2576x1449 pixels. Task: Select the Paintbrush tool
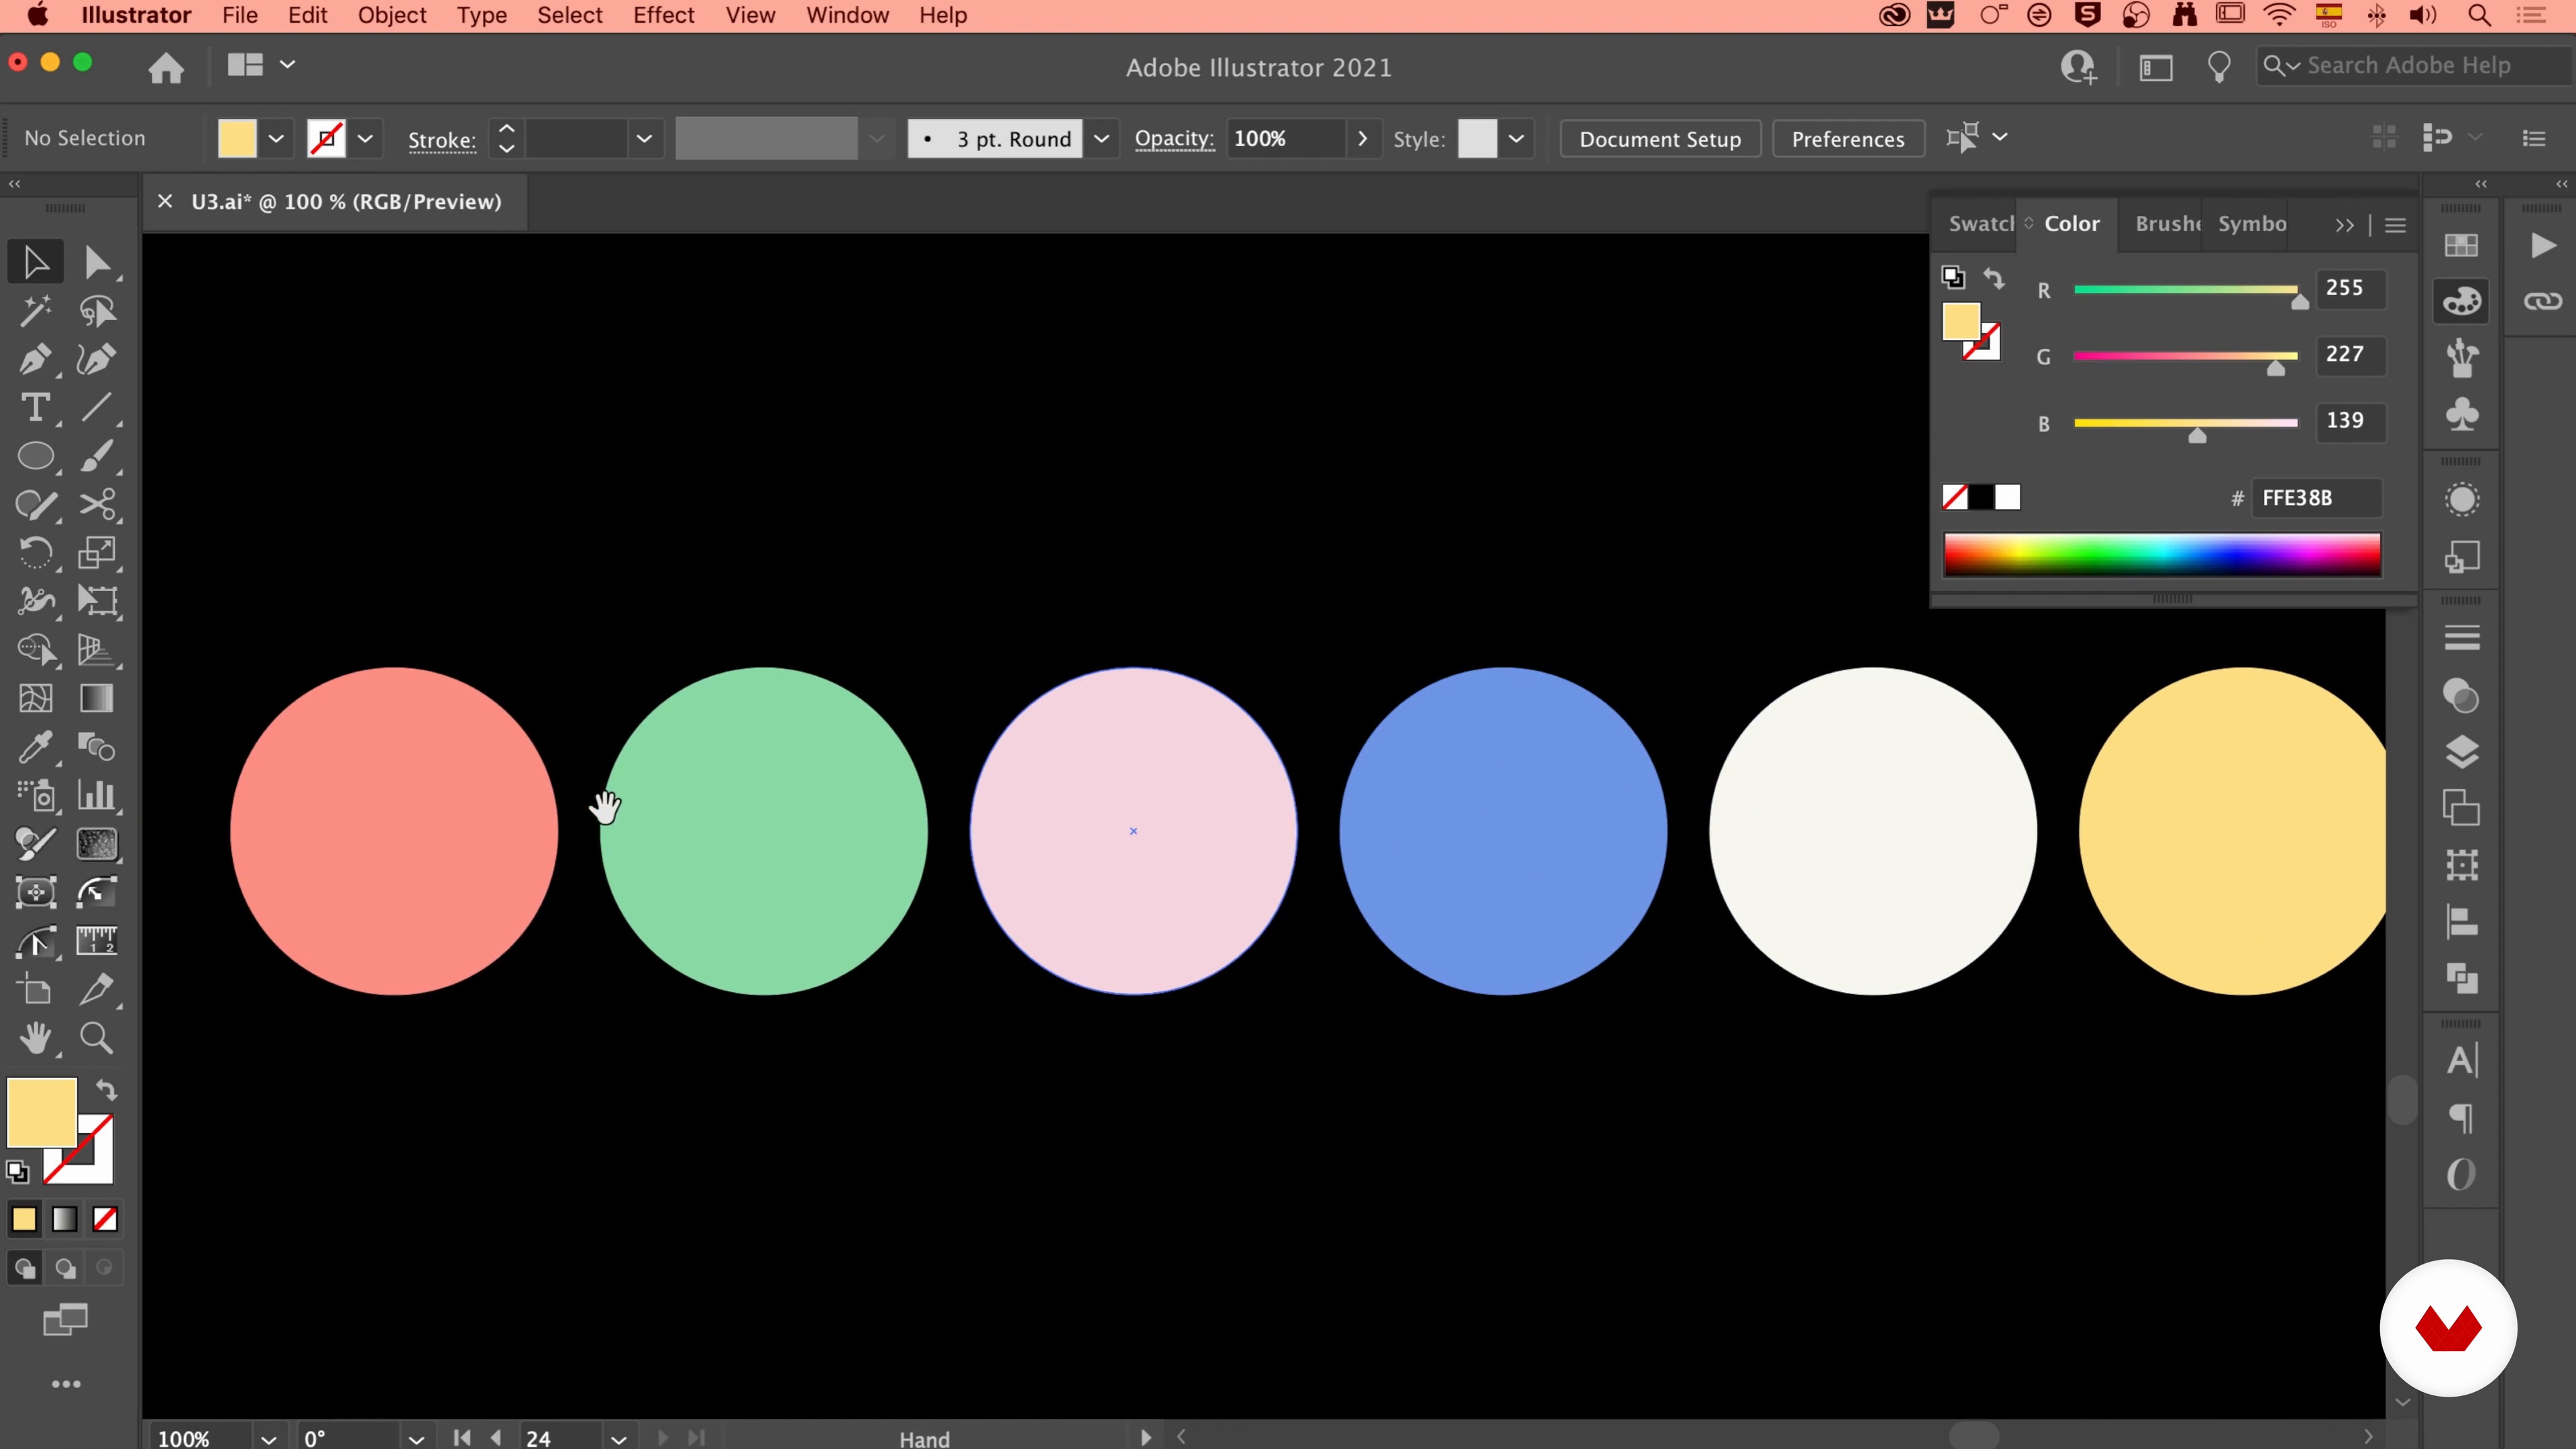pyautogui.click(x=97, y=456)
